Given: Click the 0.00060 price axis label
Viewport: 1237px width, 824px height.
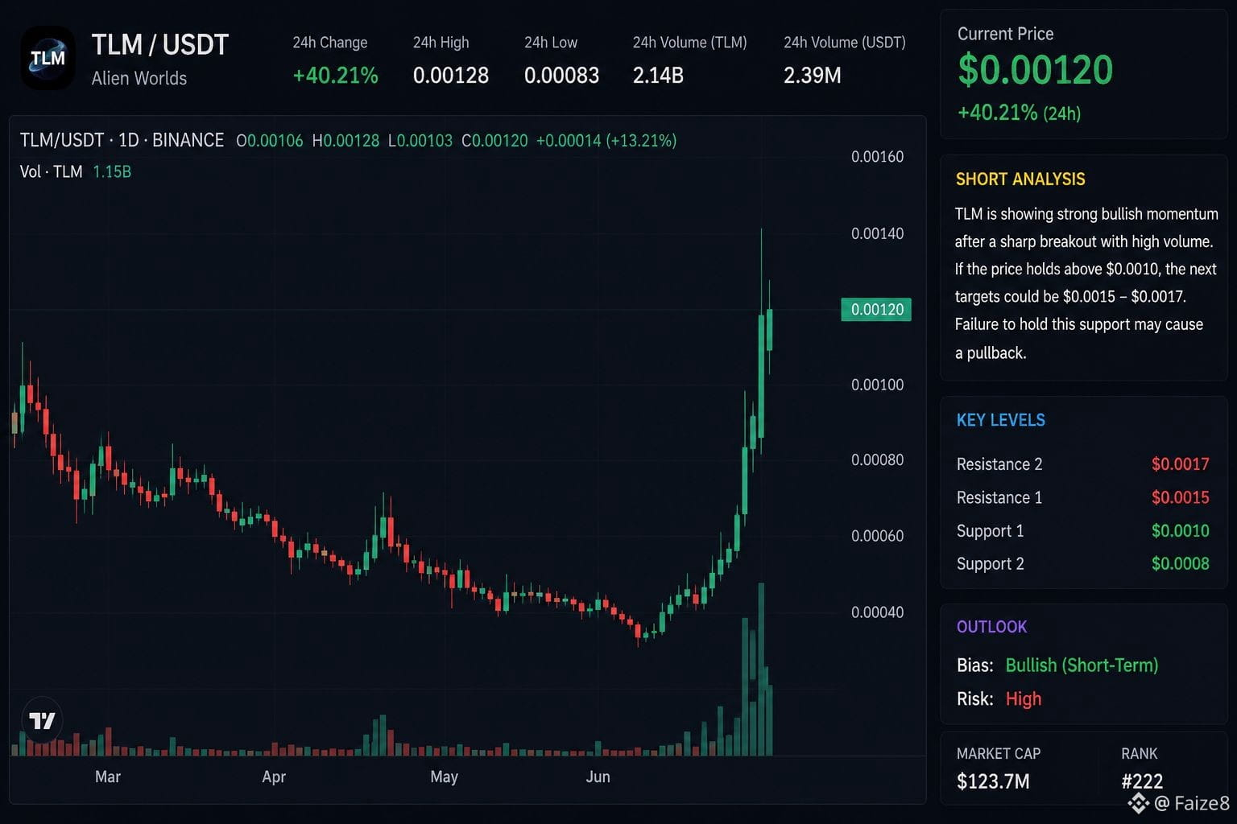Looking at the screenshot, I should [877, 536].
